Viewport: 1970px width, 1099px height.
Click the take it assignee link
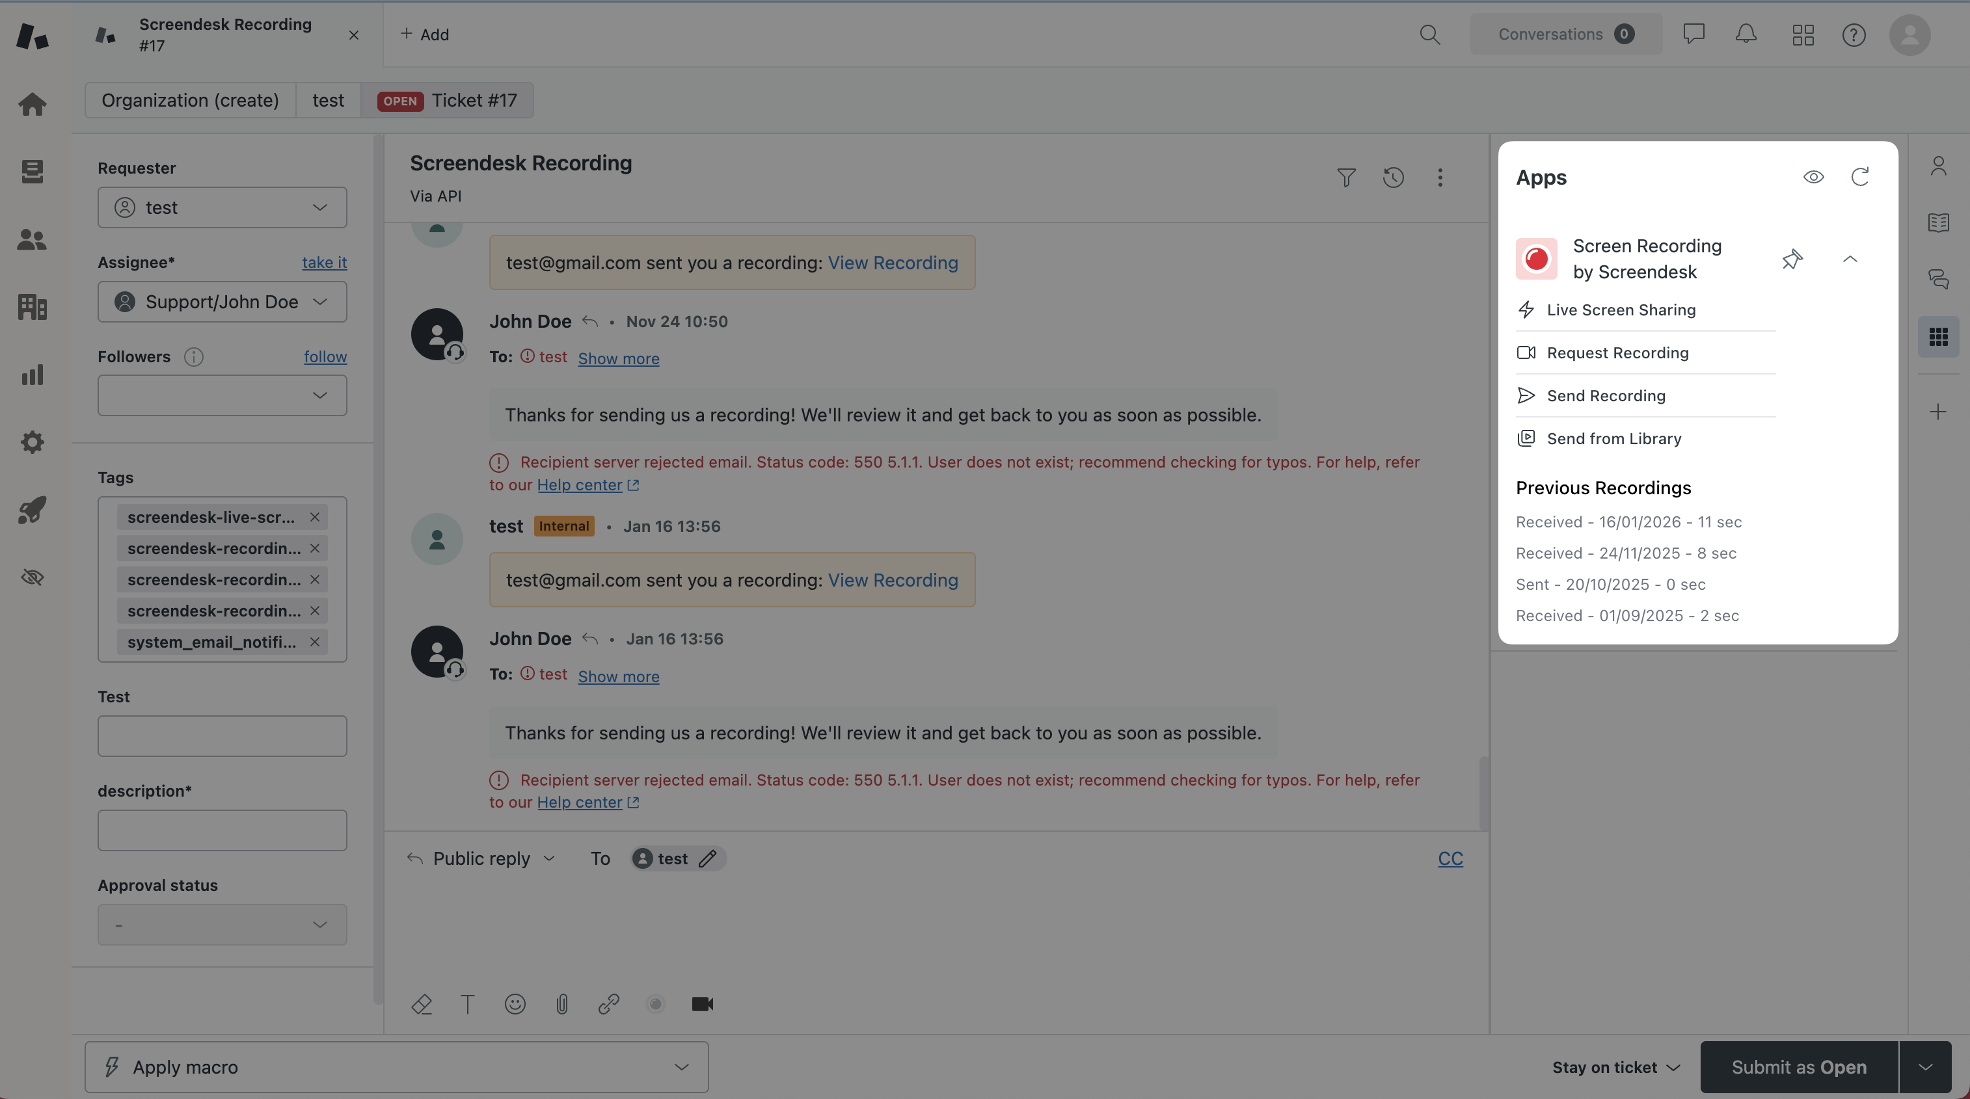tap(324, 262)
